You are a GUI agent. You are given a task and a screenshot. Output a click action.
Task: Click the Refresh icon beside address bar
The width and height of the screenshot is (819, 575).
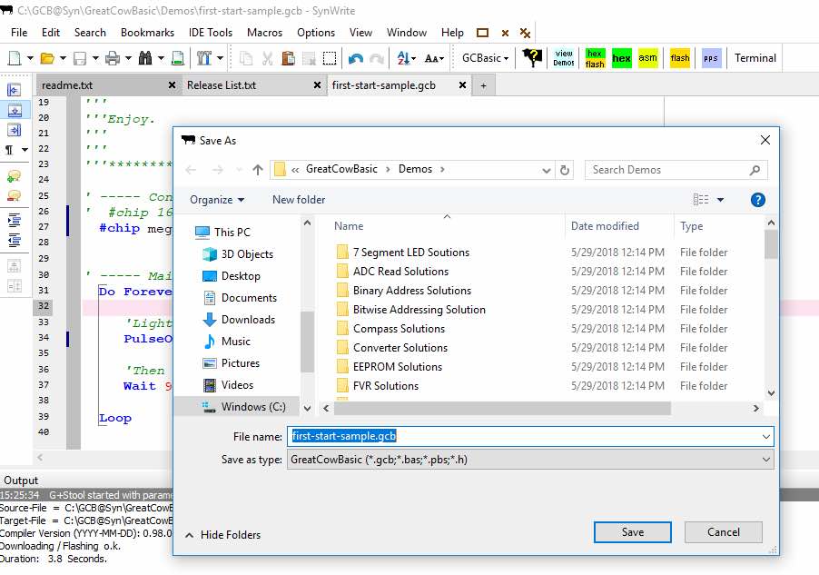click(565, 170)
